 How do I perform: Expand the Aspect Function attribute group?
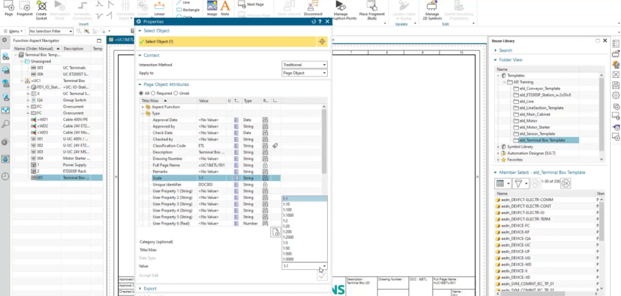point(143,107)
